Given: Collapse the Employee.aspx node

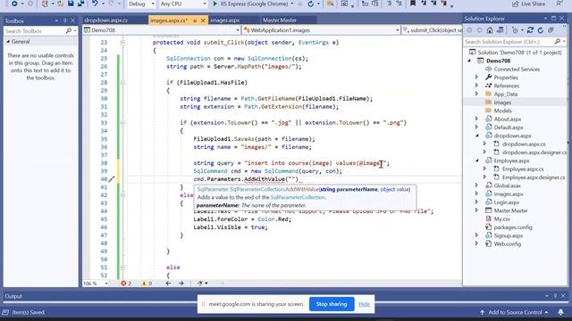Looking at the screenshot, I should 477,160.
